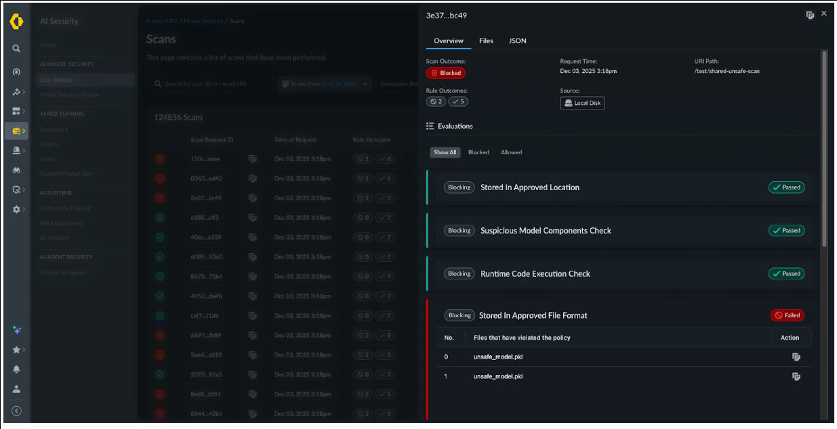Click the search icon in left sidebar
Viewport: 837px width, 429px height.
pyautogui.click(x=16, y=49)
